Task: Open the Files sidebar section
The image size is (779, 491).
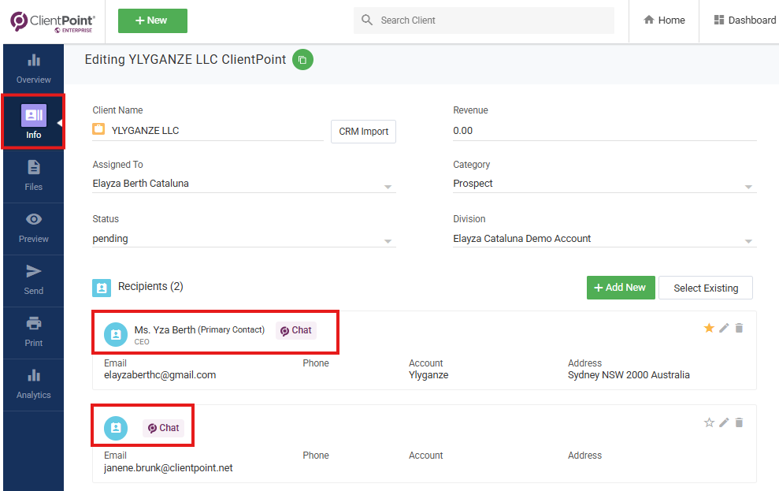Action: tap(33, 176)
